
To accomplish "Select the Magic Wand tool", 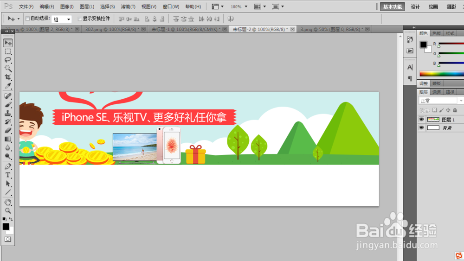I will click(x=8, y=69).
